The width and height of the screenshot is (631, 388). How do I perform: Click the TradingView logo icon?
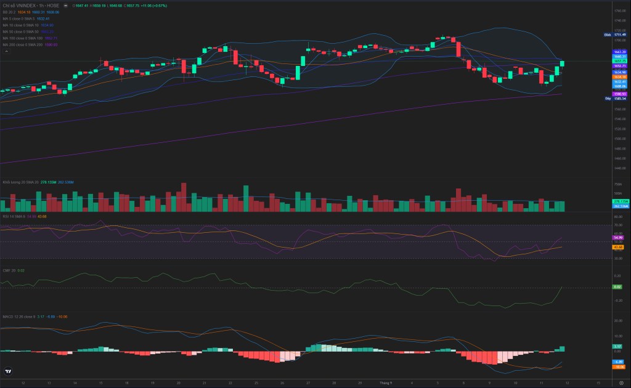8,371
